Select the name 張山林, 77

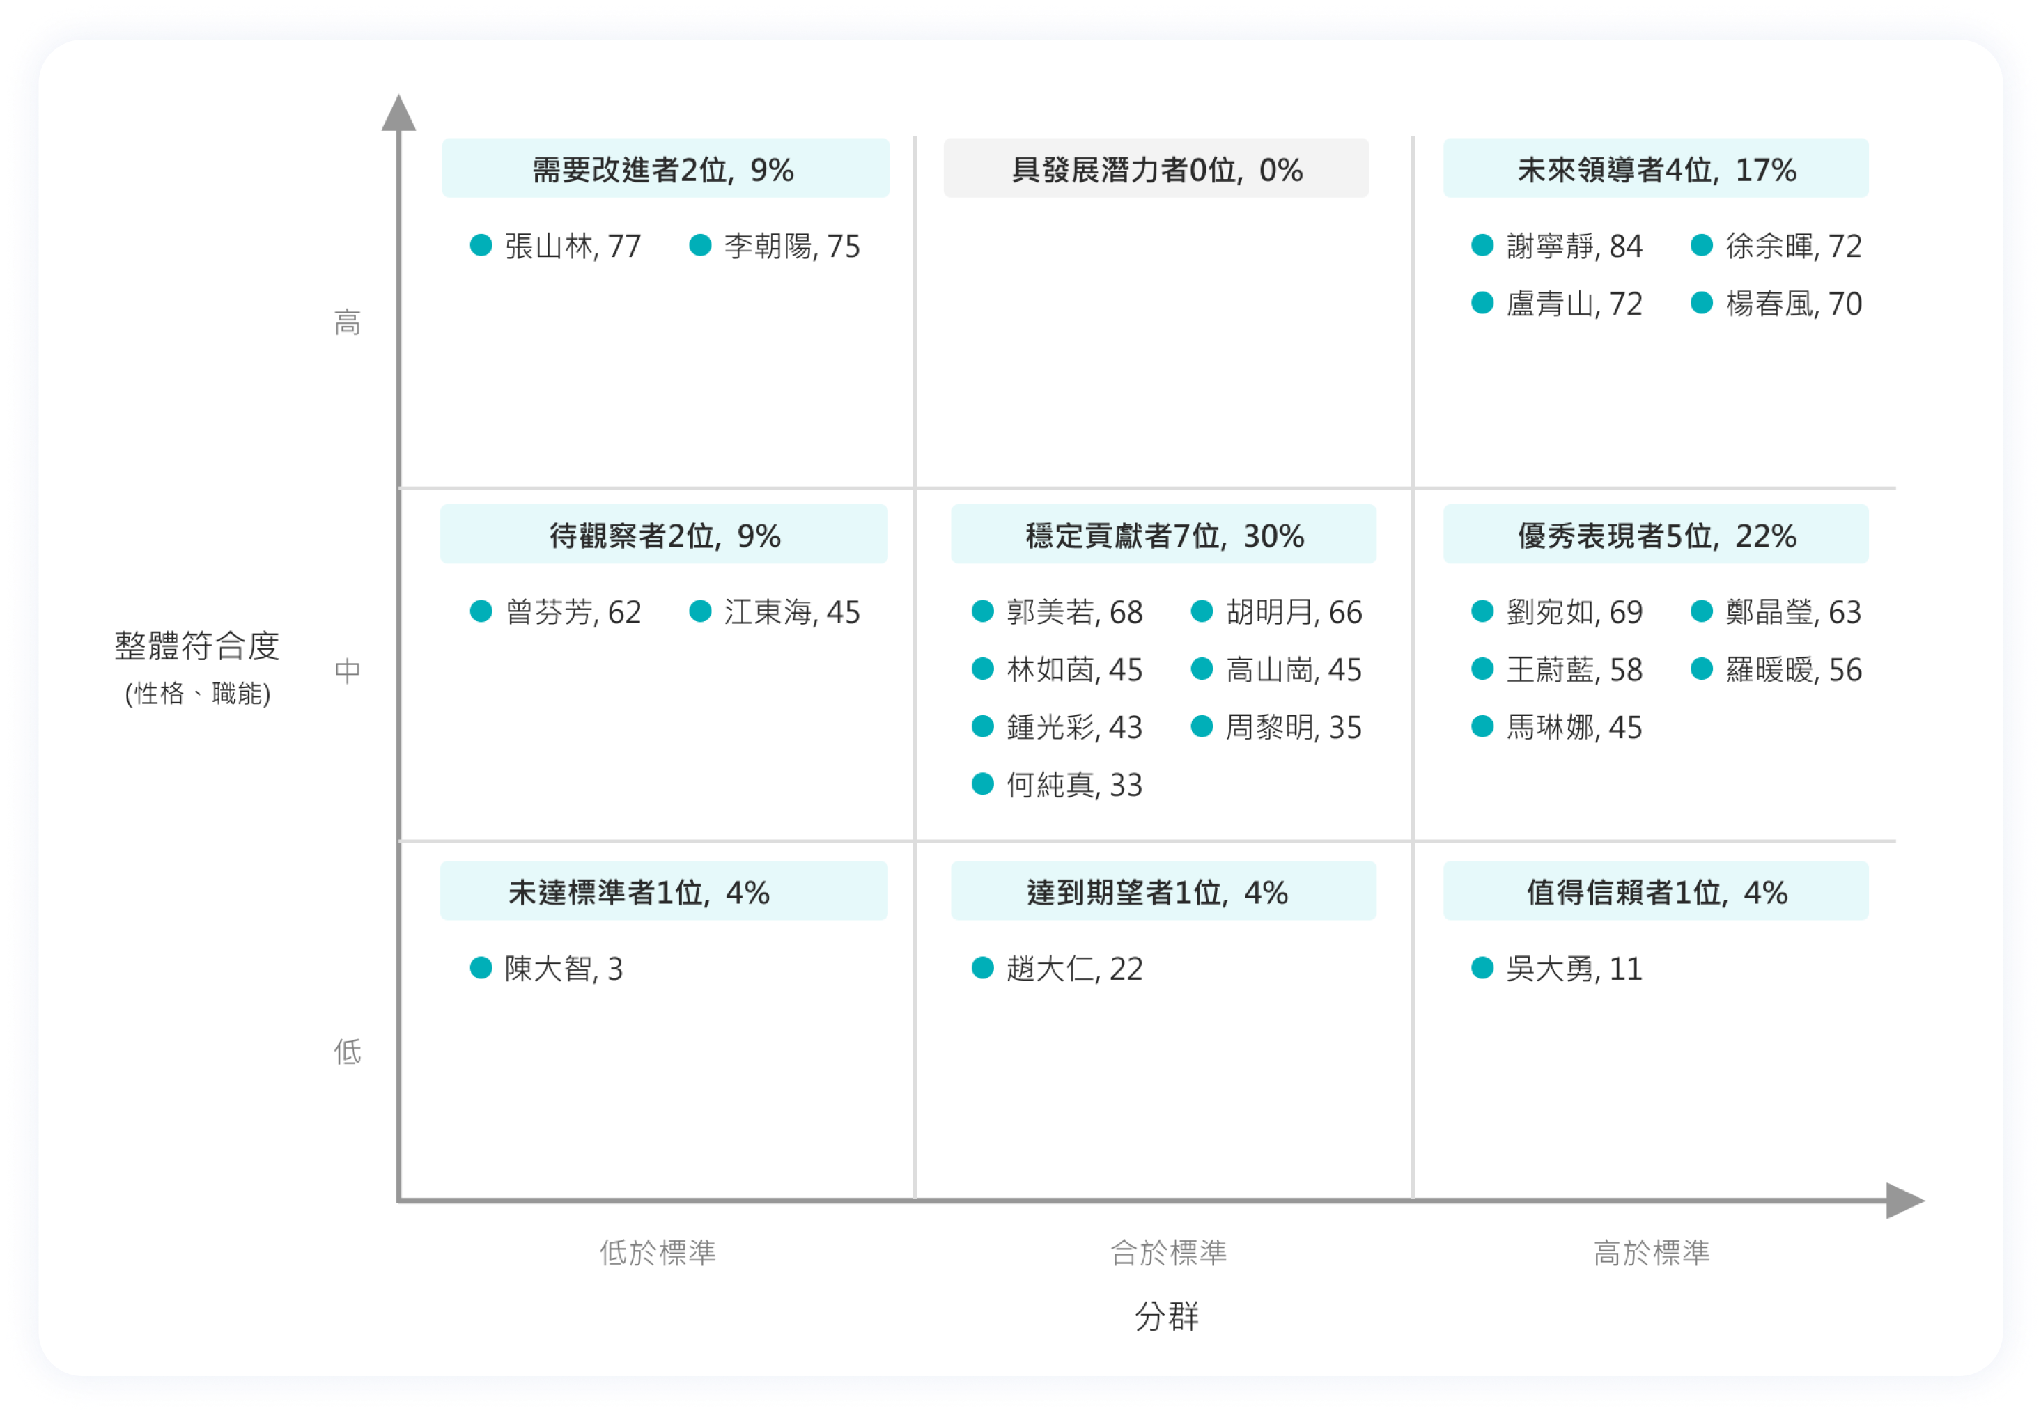click(x=573, y=246)
